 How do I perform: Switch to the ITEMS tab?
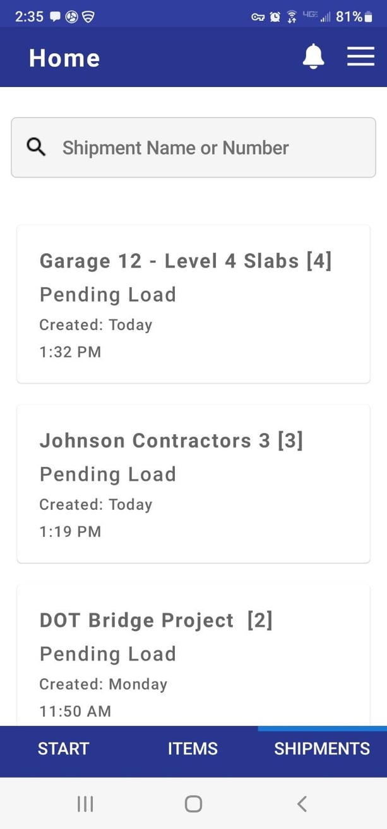point(193,748)
